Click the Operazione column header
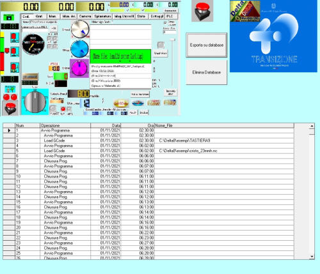Image resolution: width=320 pixels, height=274 pixels. coord(65,126)
